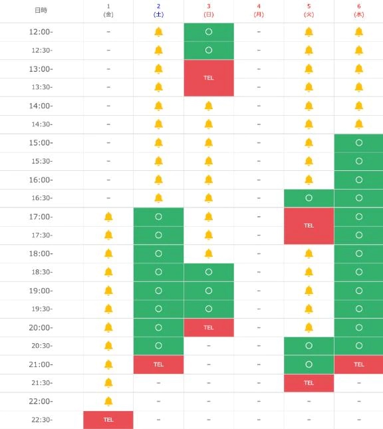Click the bell icon for Tuesday 13:00
This screenshot has width=383, height=429.
pos(309,69)
